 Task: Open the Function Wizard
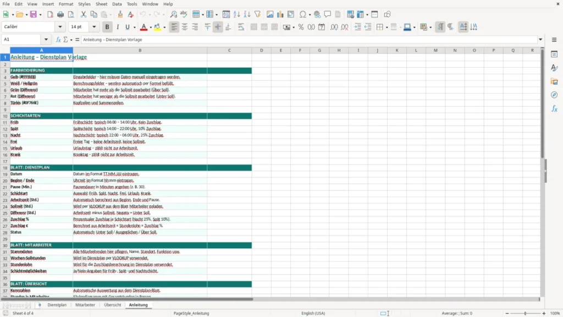click(x=58, y=40)
